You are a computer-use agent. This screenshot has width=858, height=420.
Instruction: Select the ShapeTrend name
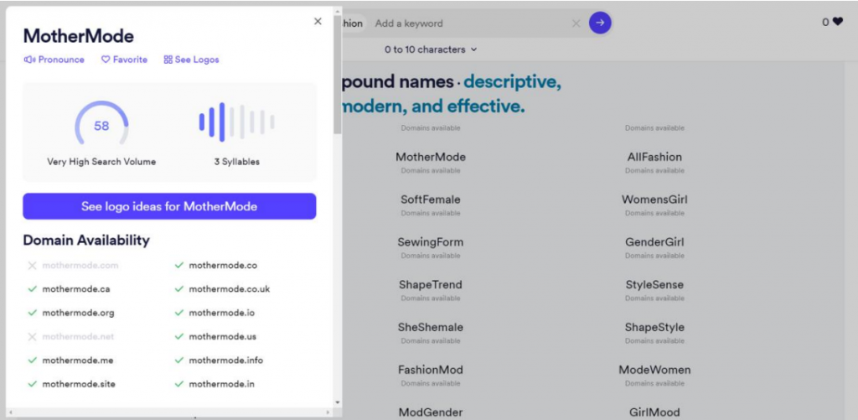pos(431,285)
